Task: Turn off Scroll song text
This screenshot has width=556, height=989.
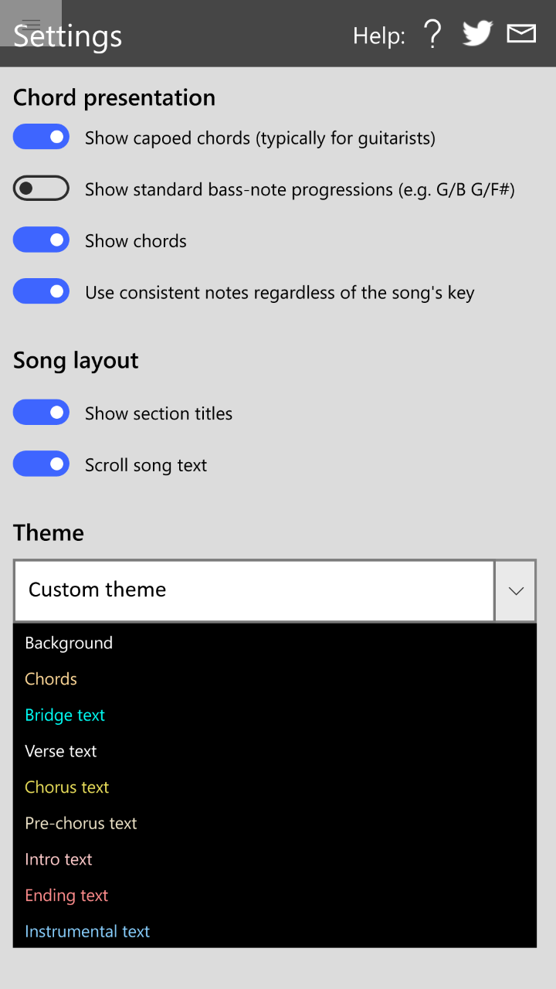Action: [42, 464]
